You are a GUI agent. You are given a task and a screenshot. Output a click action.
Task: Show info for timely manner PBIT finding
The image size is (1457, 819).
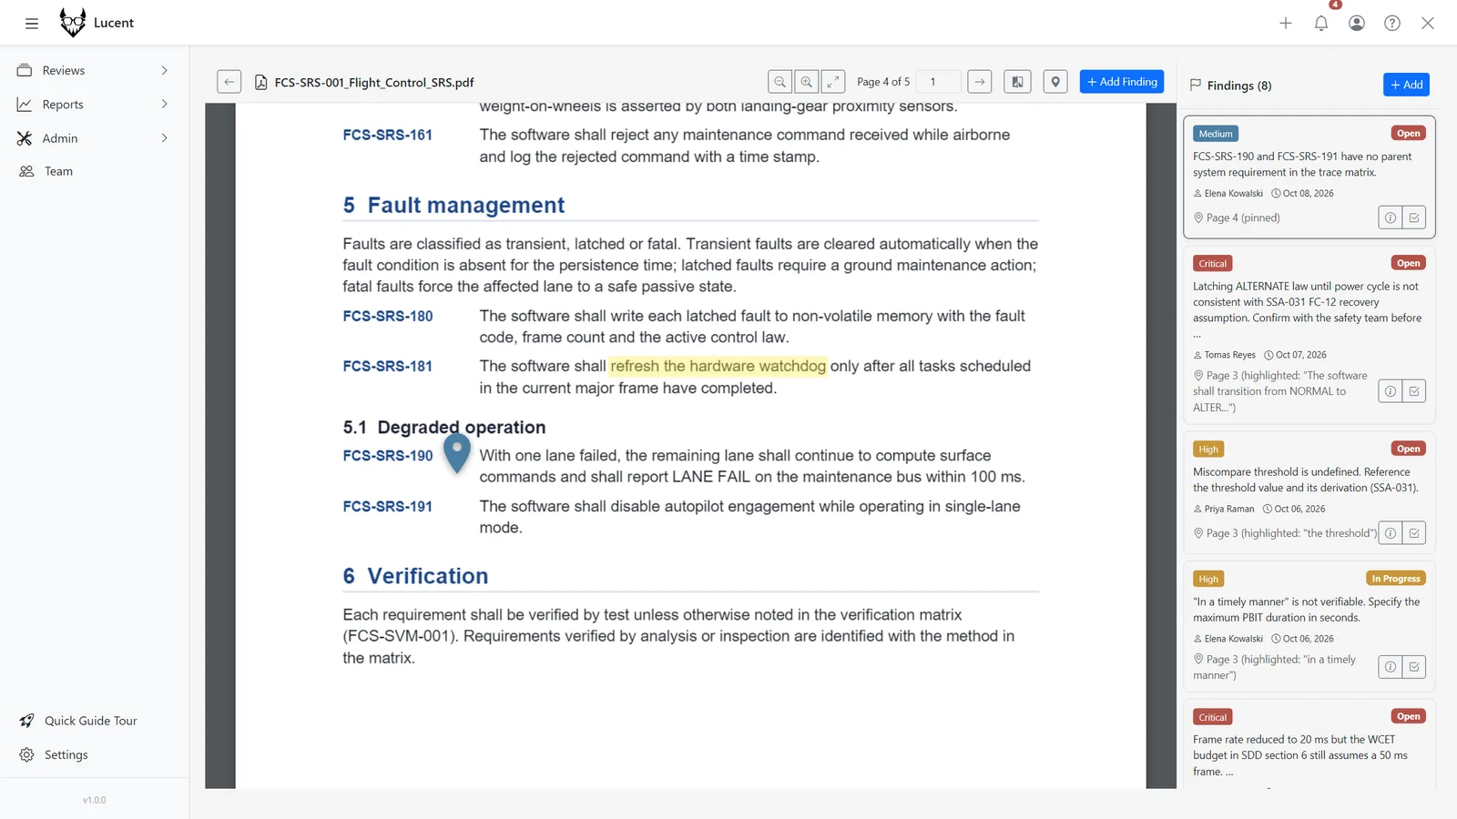(x=1391, y=667)
